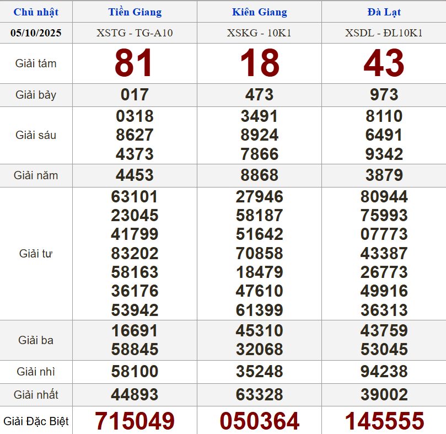Viewport: 446px width, 434px height.
Task: Open the Đà Lạt lottery link
Action: [384, 12]
